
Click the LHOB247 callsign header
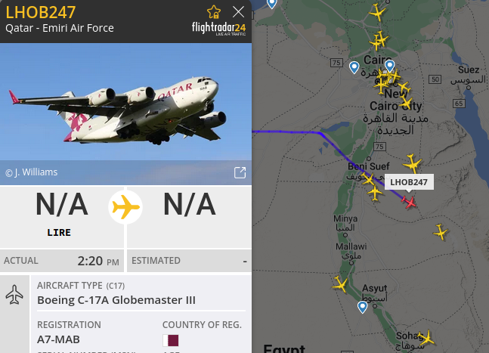coord(41,12)
